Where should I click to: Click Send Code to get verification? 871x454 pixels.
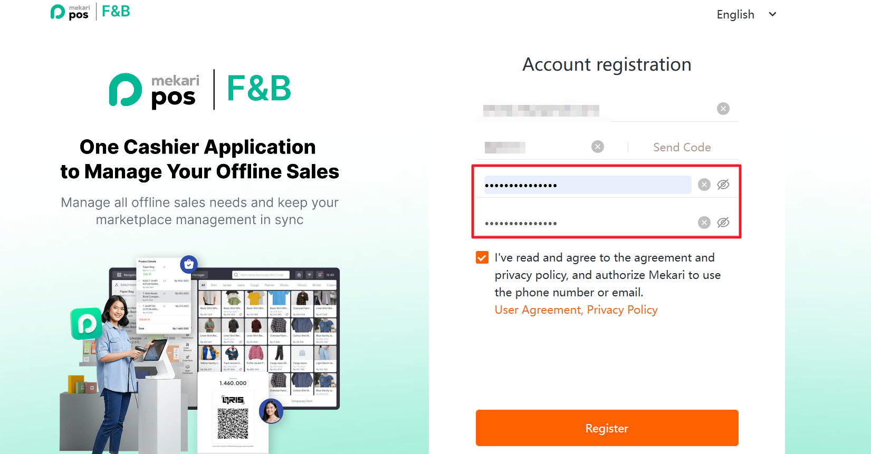pos(682,148)
